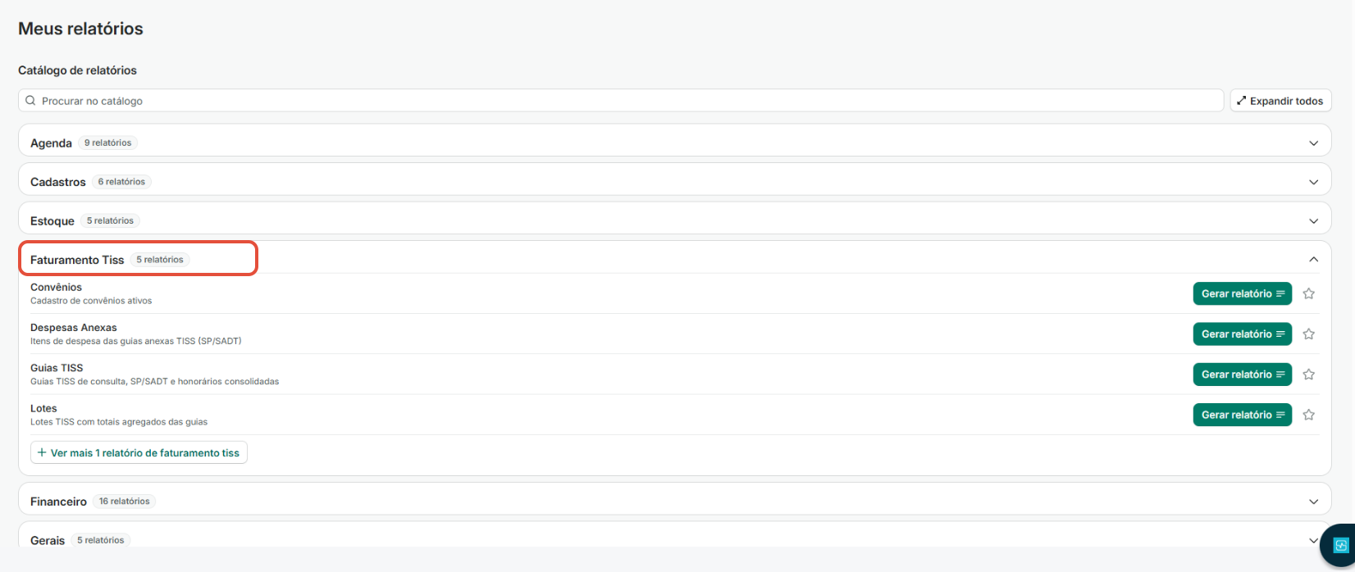The width and height of the screenshot is (1355, 572).
Task: Toggle the star for the Lotes report
Action: [x=1308, y=415]
